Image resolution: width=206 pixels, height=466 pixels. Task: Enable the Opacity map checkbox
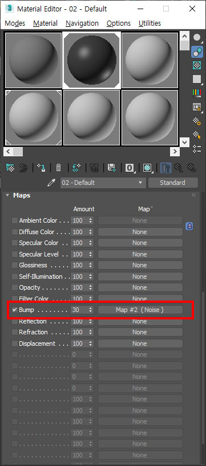point(14,287)
